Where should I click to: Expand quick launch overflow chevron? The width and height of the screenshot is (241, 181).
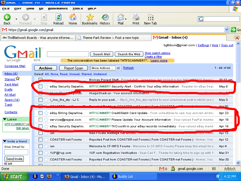(x=58, y=175)
